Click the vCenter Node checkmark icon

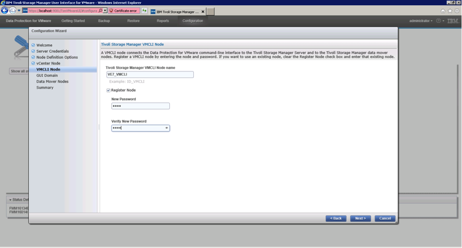click(x=33, y=63)
